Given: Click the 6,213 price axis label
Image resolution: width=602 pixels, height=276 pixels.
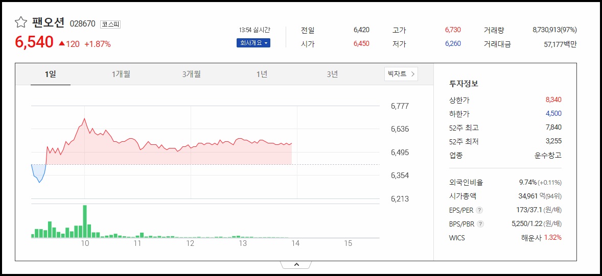Looking at the screenshot, I should [x=400, y=199].
